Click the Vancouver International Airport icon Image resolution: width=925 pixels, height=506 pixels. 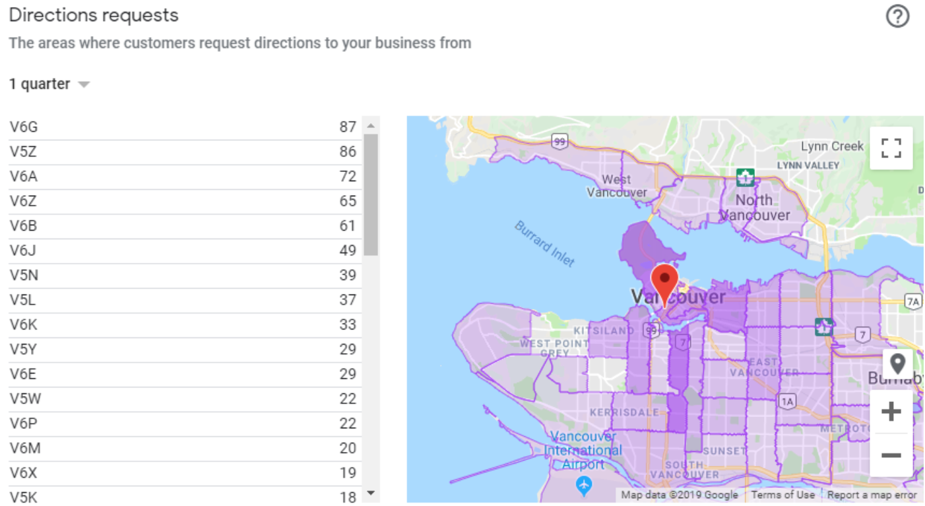(x=583, y=486)
